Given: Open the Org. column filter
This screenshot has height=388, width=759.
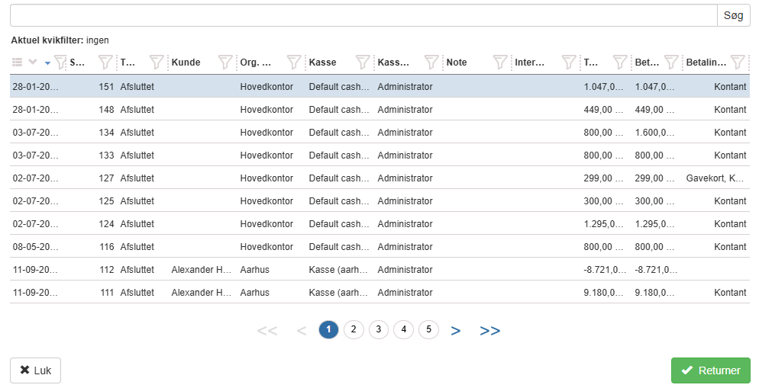Looking at the screenshot, I should click(294, 62).
